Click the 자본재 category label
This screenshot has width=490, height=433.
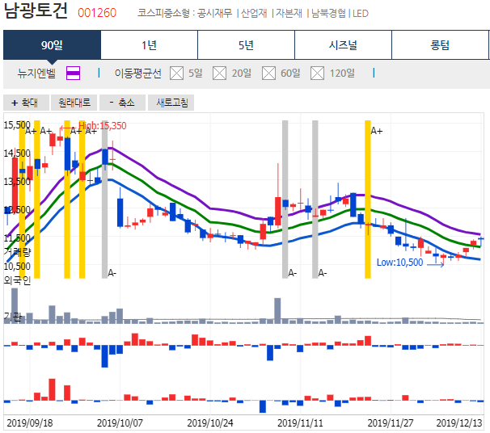pos(289,13)
